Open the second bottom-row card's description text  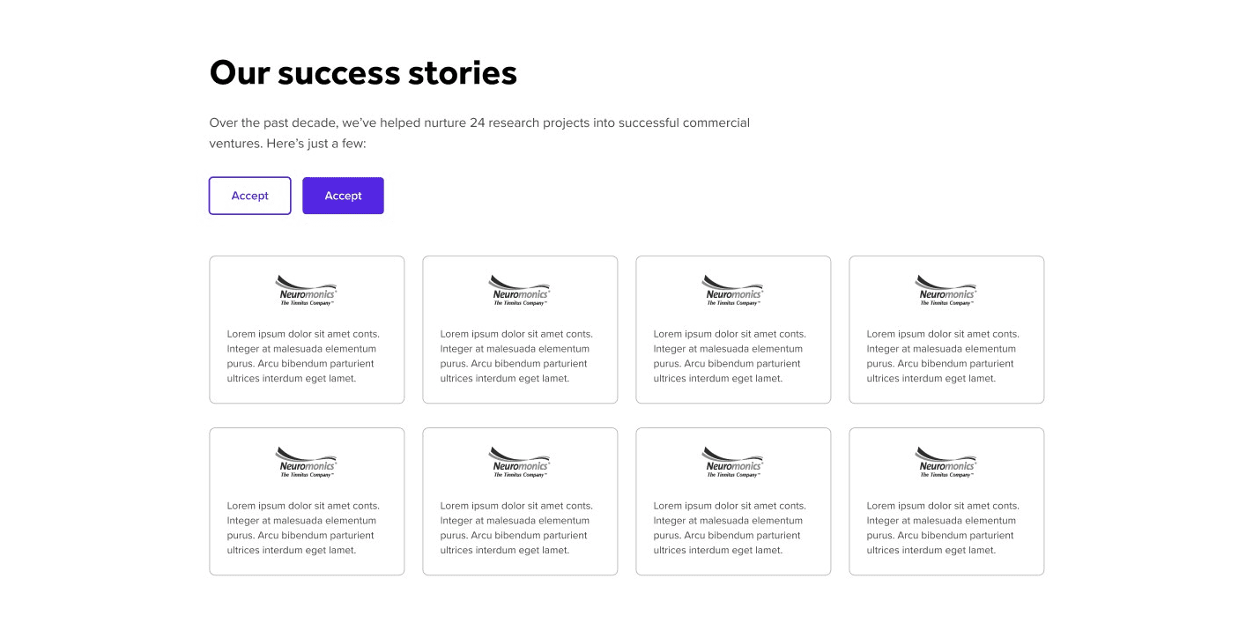[x=516, y=528]
